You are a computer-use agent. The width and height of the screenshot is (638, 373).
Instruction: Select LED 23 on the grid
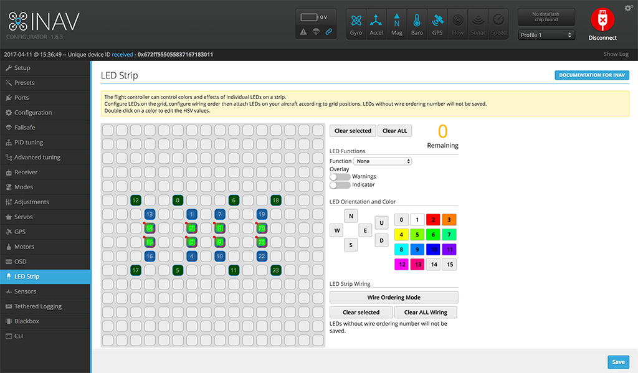click(x=276, y=270)
